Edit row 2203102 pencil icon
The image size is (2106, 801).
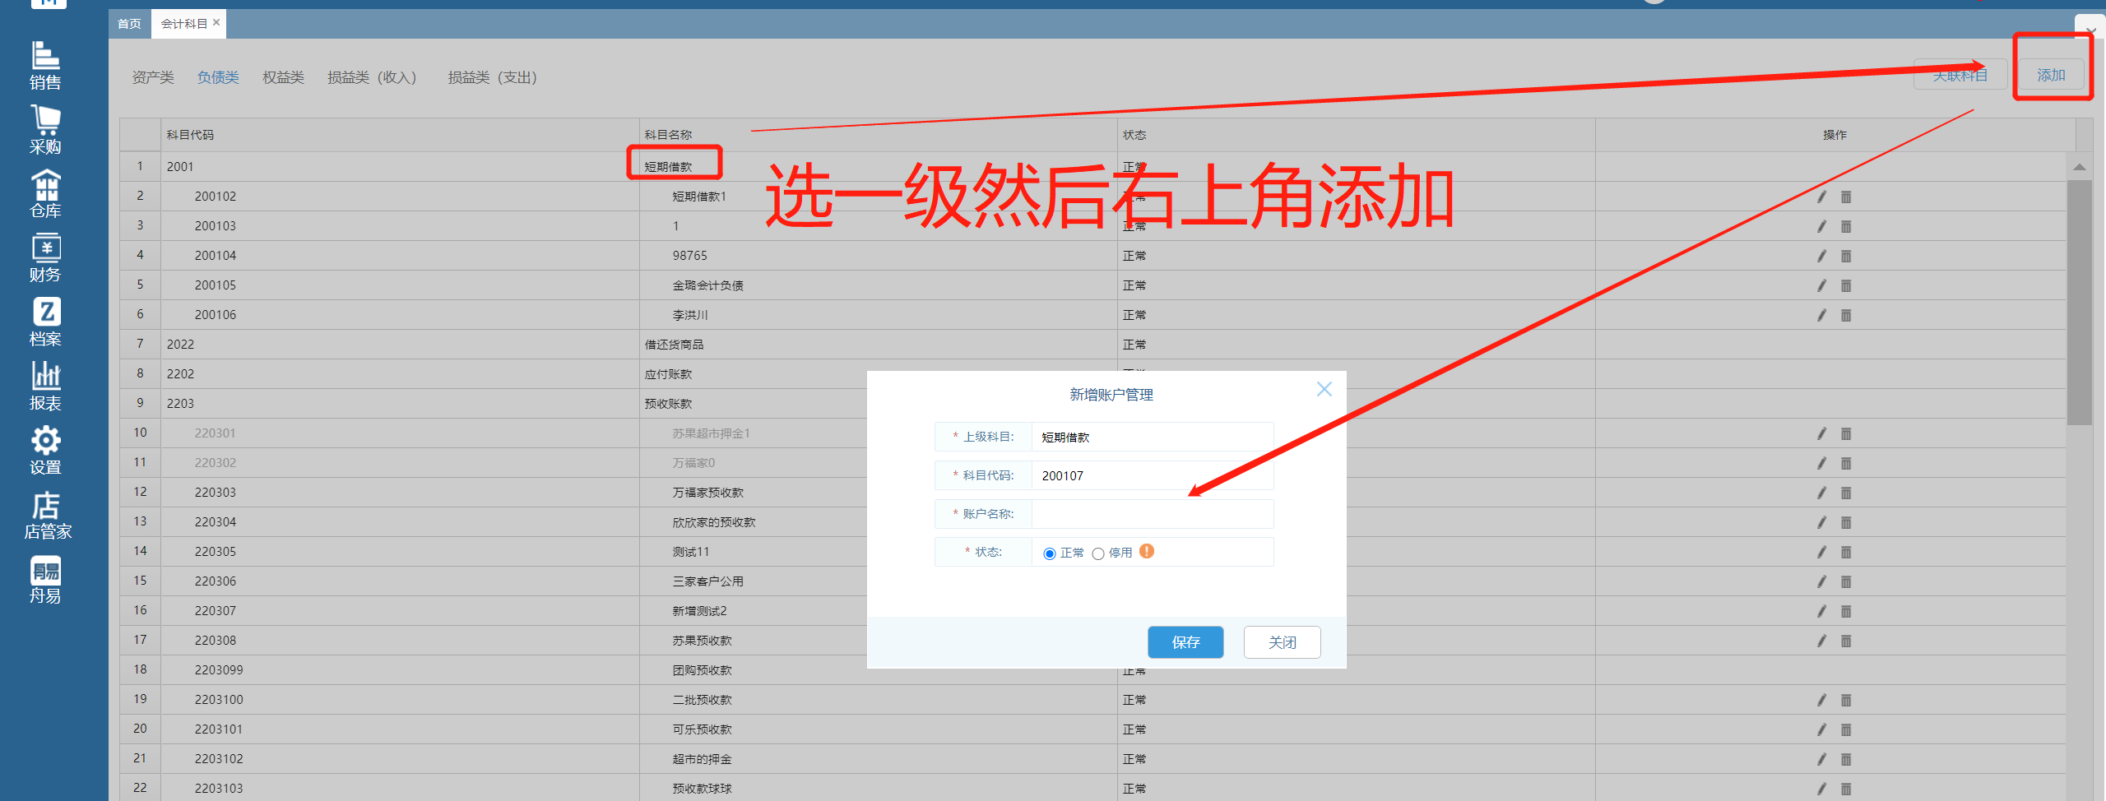tap(1821, 759)
